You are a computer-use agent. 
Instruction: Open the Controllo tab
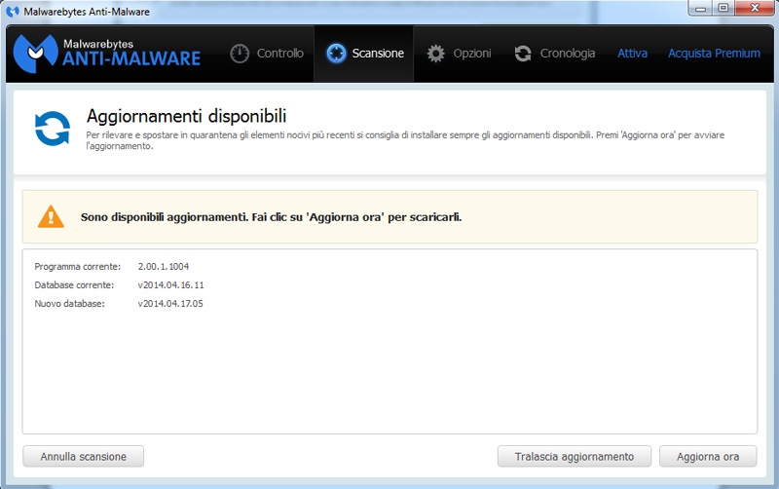click(267, 54)
